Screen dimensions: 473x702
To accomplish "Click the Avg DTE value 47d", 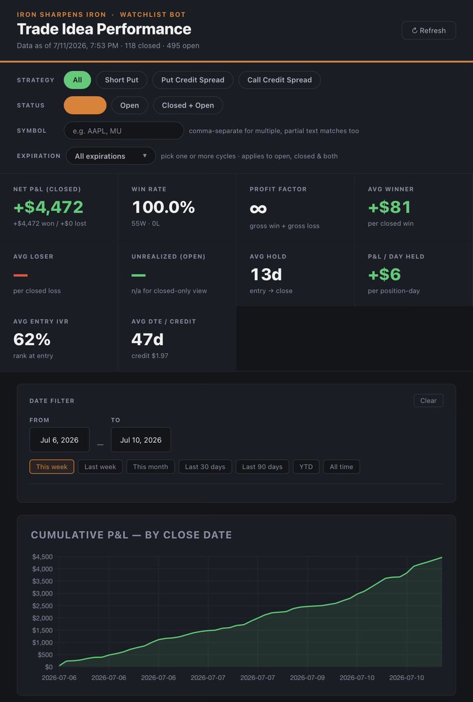I will click(x=148, y=339).
